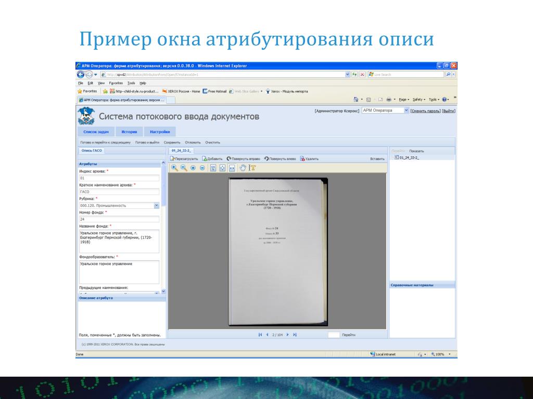Click the Название фонда text area

pos(119,241)
